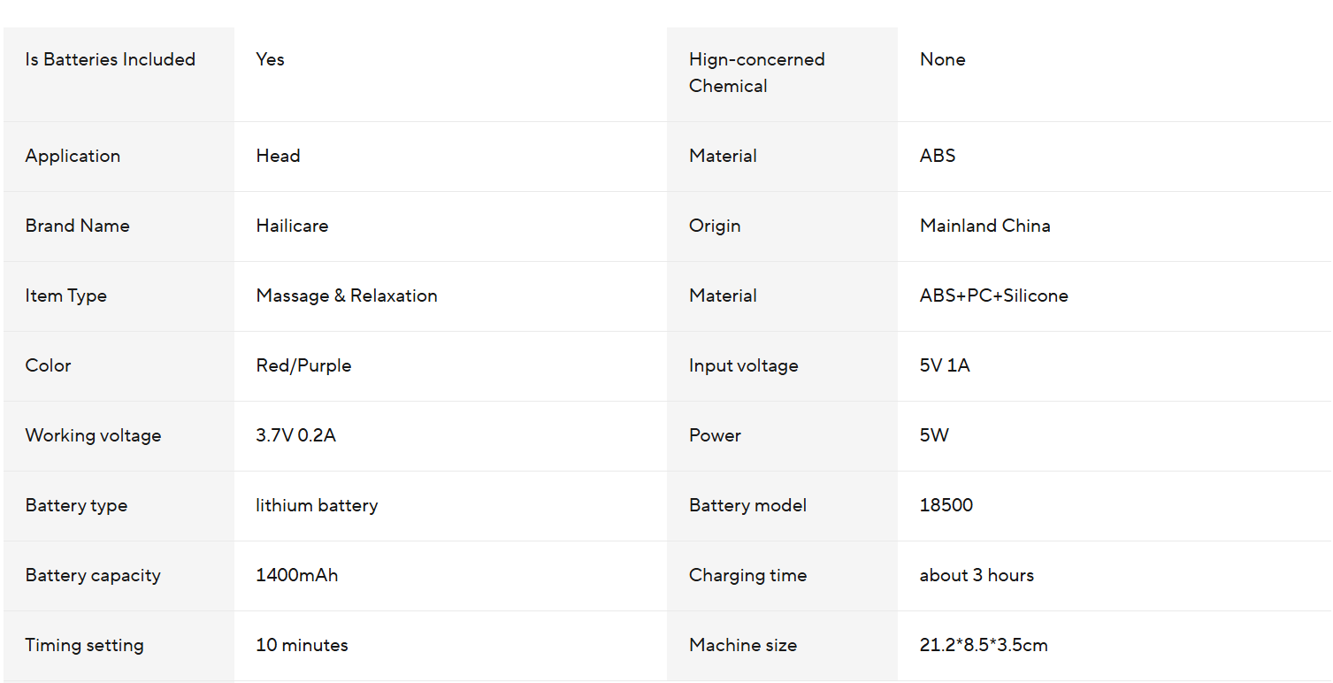Click the 'lithium battery' value text
The height and width of the screenshot is (683, 1333).
317,505
